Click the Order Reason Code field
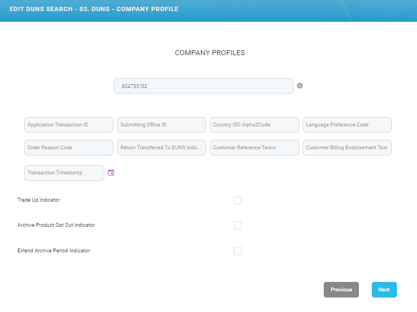 pyautogui.click(x=69, y=148)
